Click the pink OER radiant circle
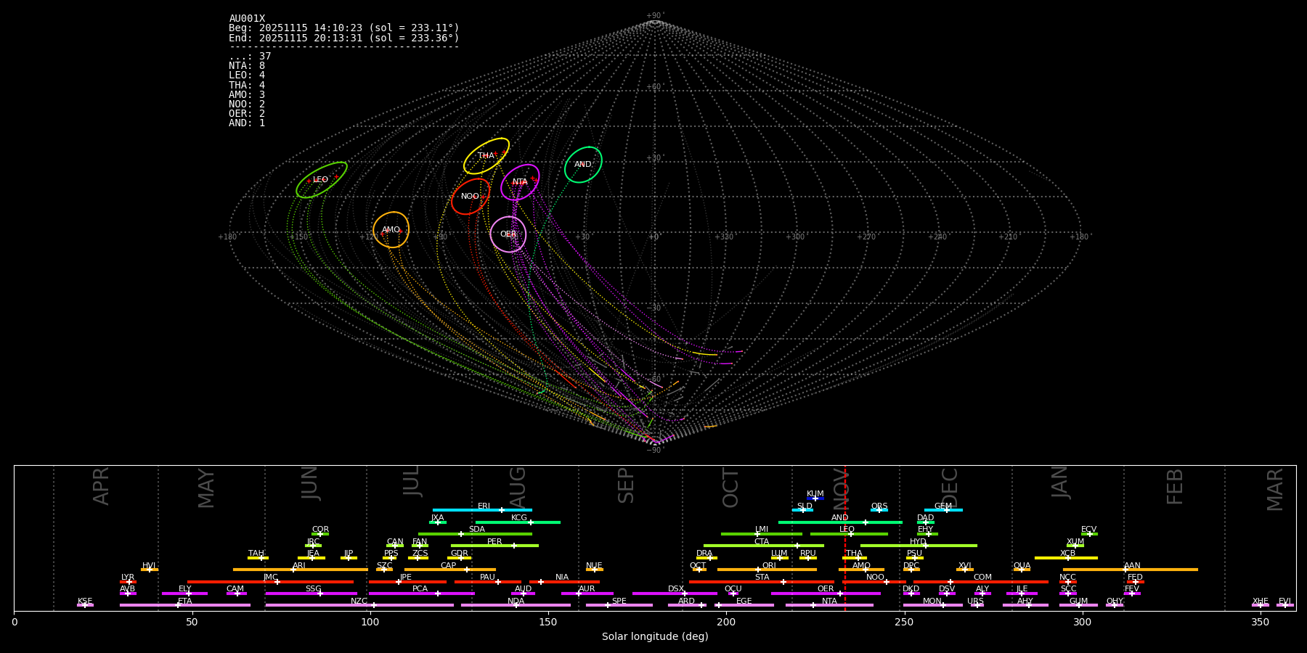The width and height of the screenshot is (1307, 653). tap(508, 234)
